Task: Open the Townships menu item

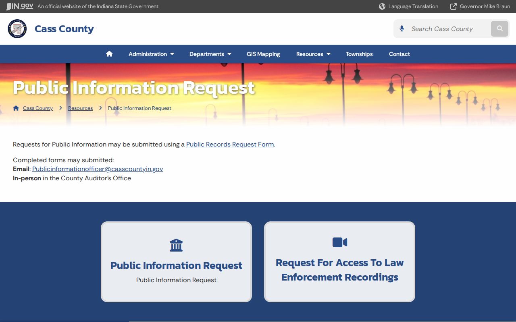Action: (x=359, y=54)
